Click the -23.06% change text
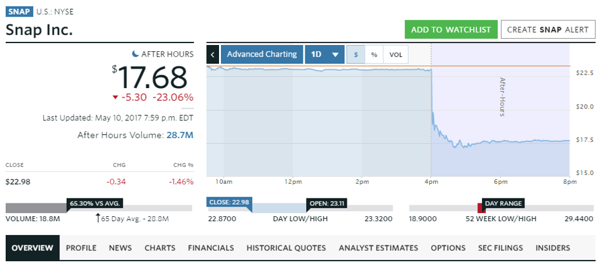The width and height of the screenshot is (600, 270). pos(173,98)
